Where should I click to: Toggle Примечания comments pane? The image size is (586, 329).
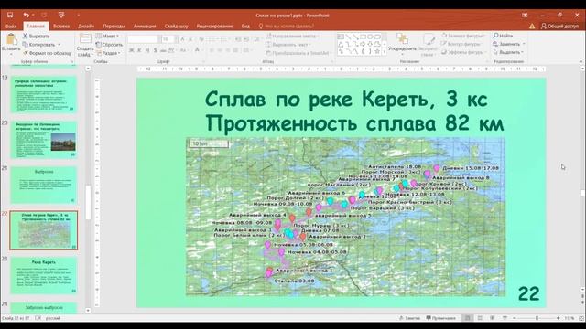click(x=441, y=318)
